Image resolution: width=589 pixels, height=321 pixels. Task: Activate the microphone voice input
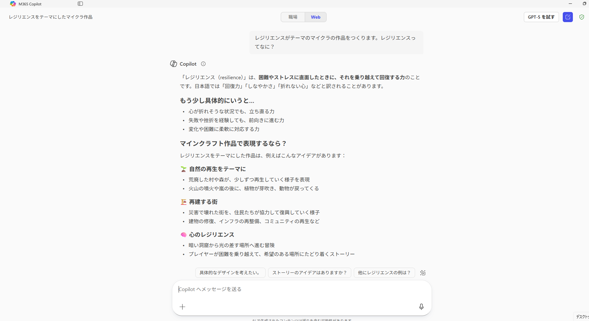tap(421, 307)
